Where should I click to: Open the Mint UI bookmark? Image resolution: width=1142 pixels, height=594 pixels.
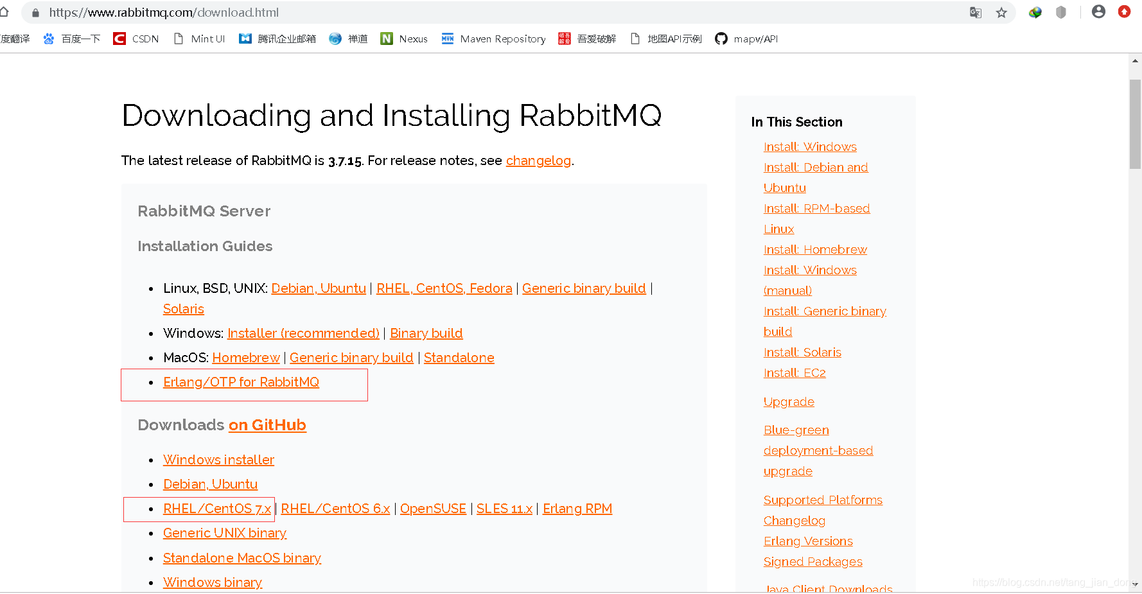199,39
